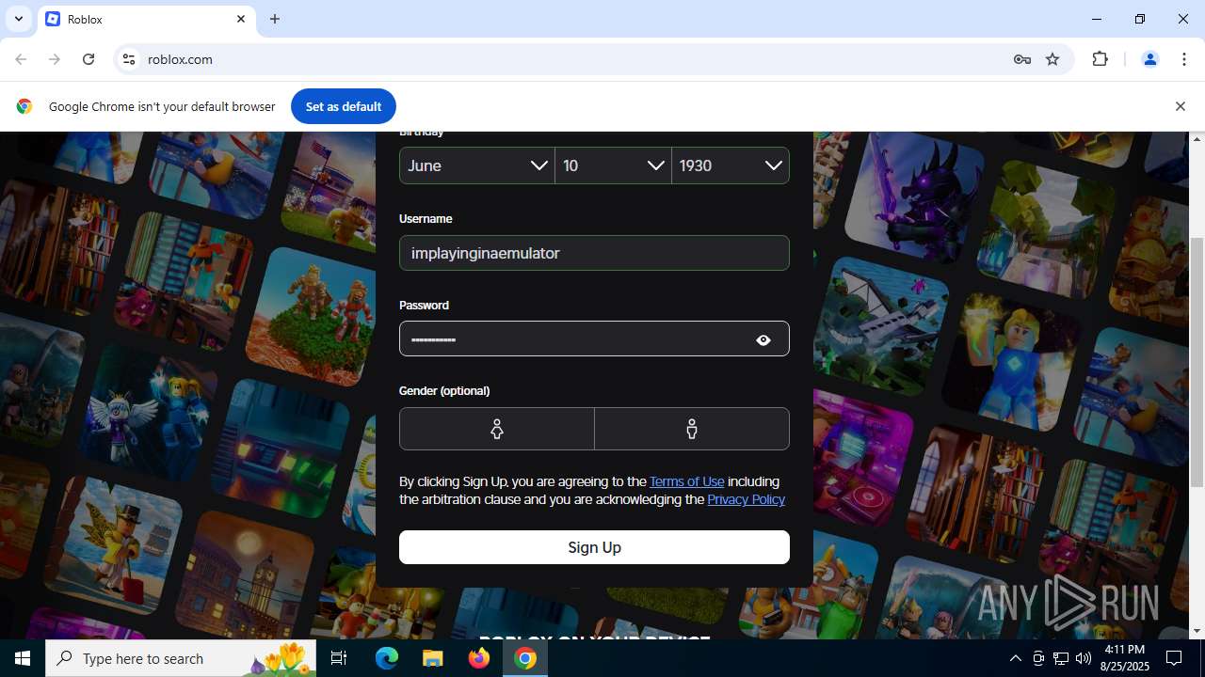Image resolution: width=1205 pixels, height=677 pixels.
Task: Go back to previous page
Action: [21, 59]
